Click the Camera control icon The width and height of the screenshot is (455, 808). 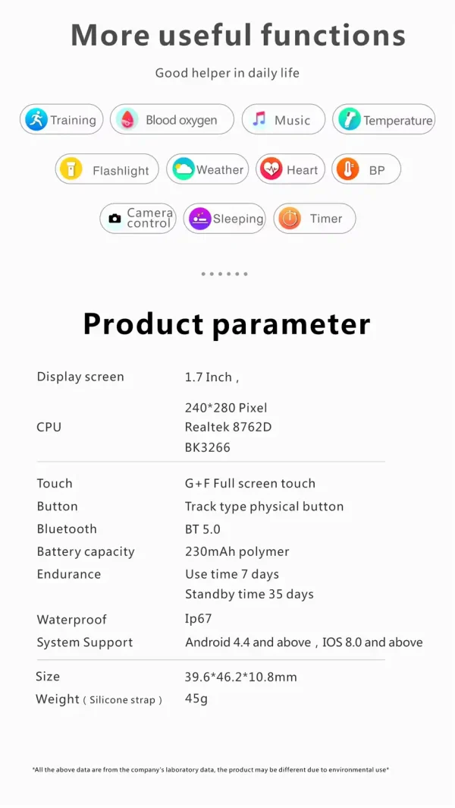(x=115, y=219)
